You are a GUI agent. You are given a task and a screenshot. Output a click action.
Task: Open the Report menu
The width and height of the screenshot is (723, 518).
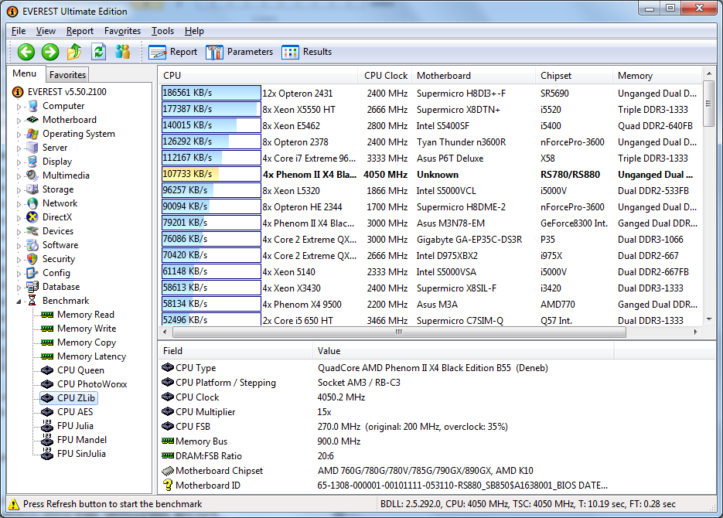pos(80,31)
